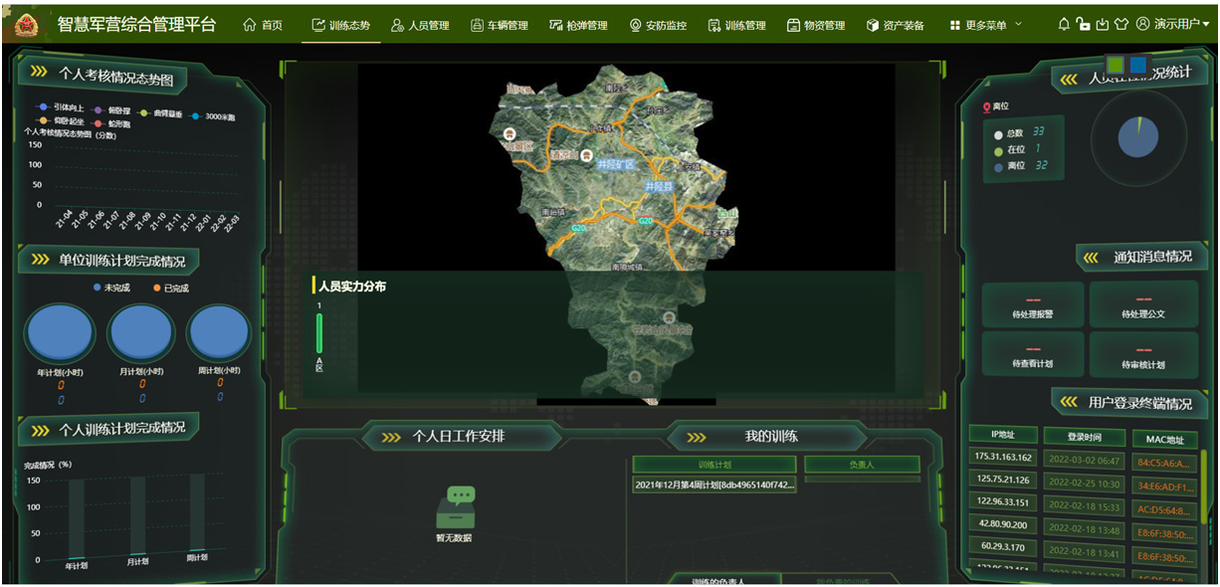Click the platform emblem logo

27,24
